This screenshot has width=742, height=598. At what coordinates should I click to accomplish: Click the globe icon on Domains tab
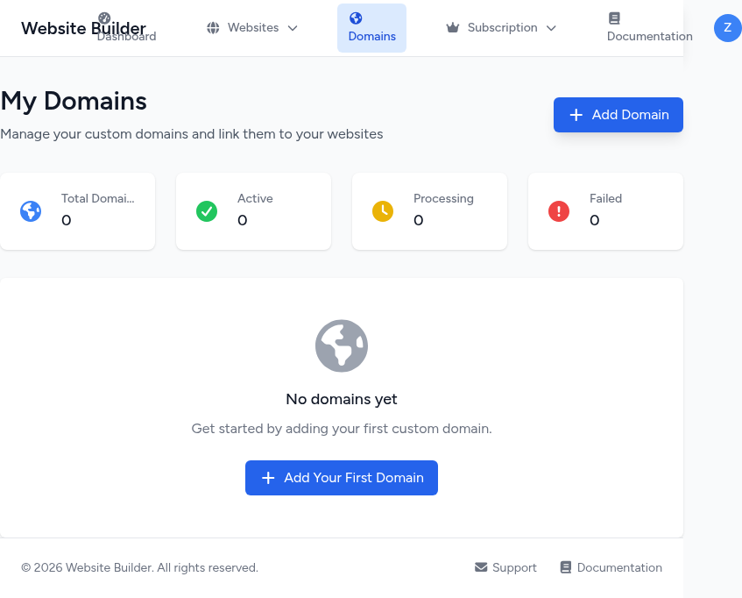point(356,18)
